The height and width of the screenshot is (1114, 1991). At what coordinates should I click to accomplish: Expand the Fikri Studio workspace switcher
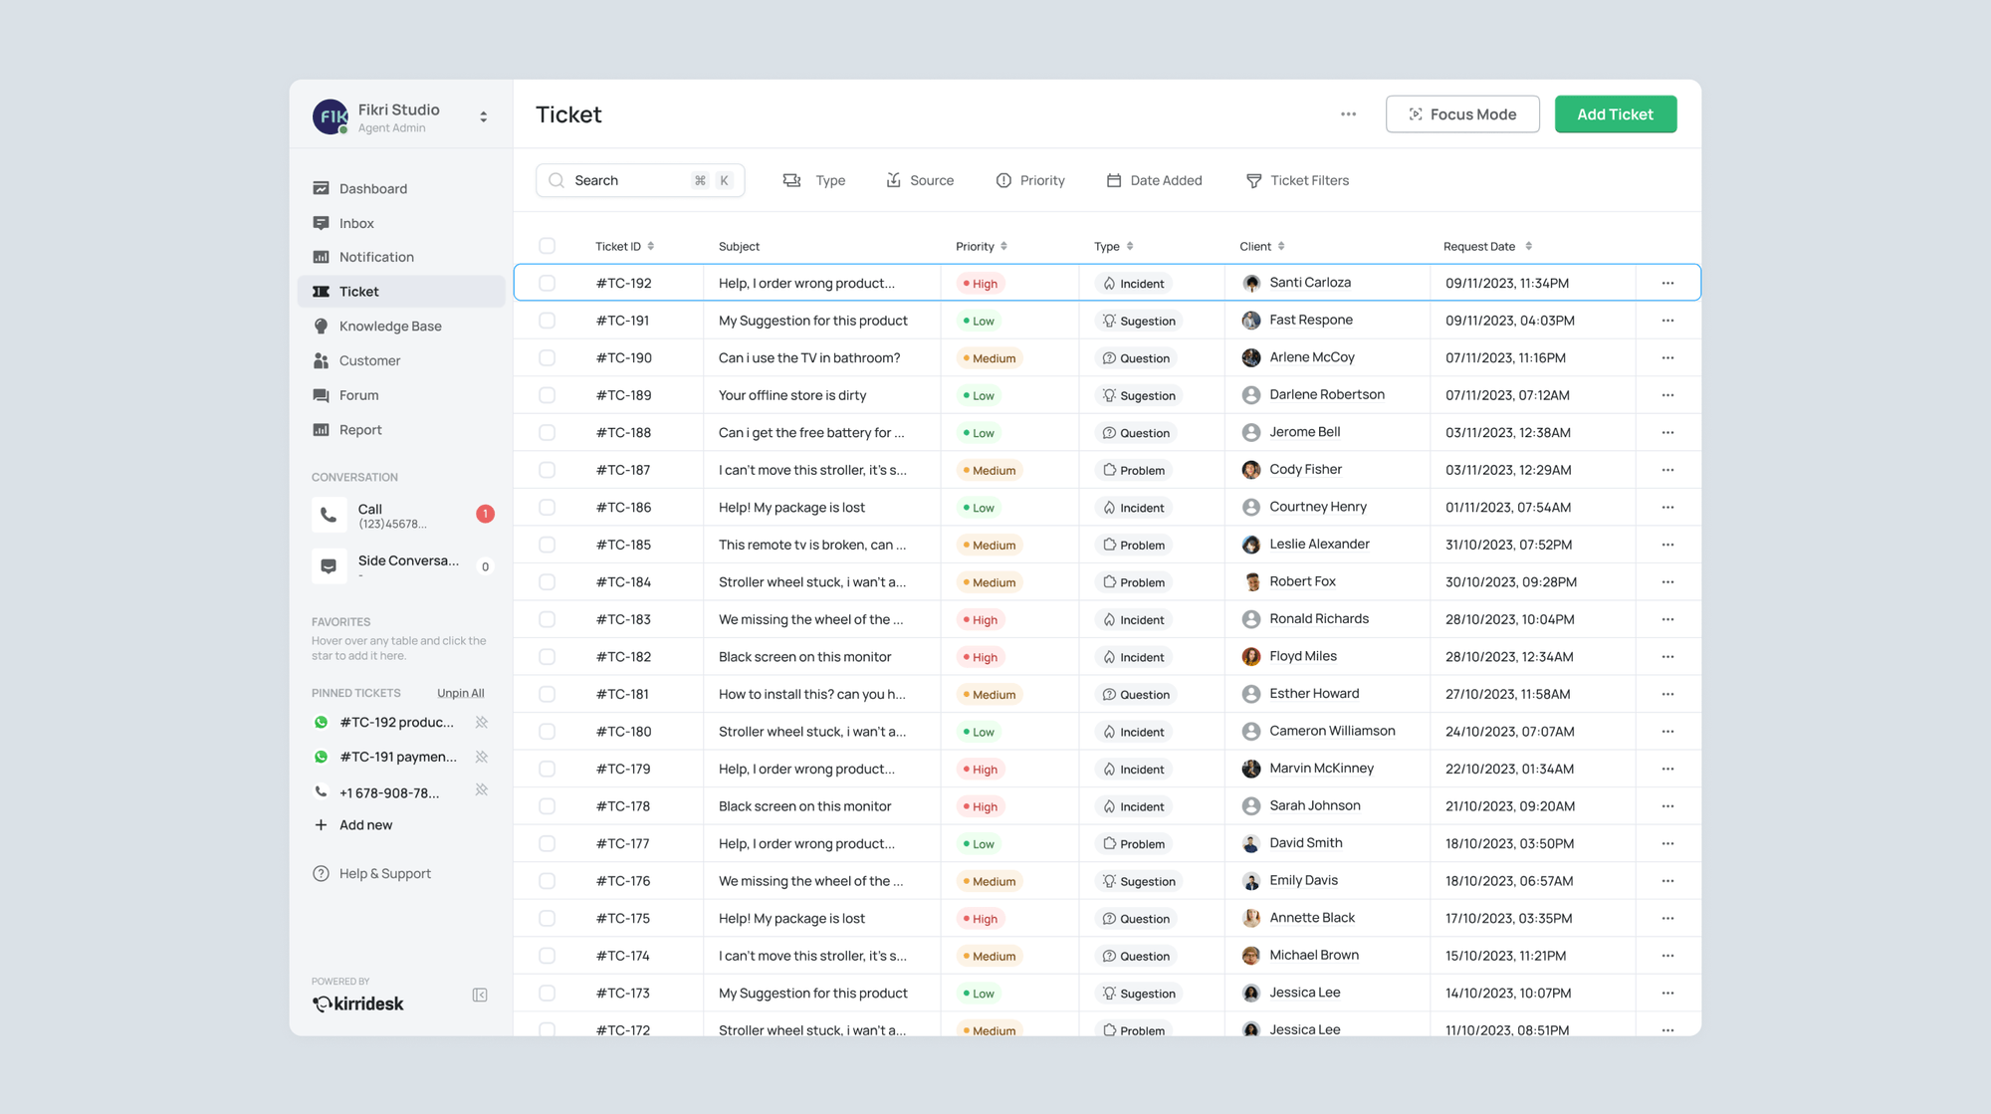click(x=483, y=115)
